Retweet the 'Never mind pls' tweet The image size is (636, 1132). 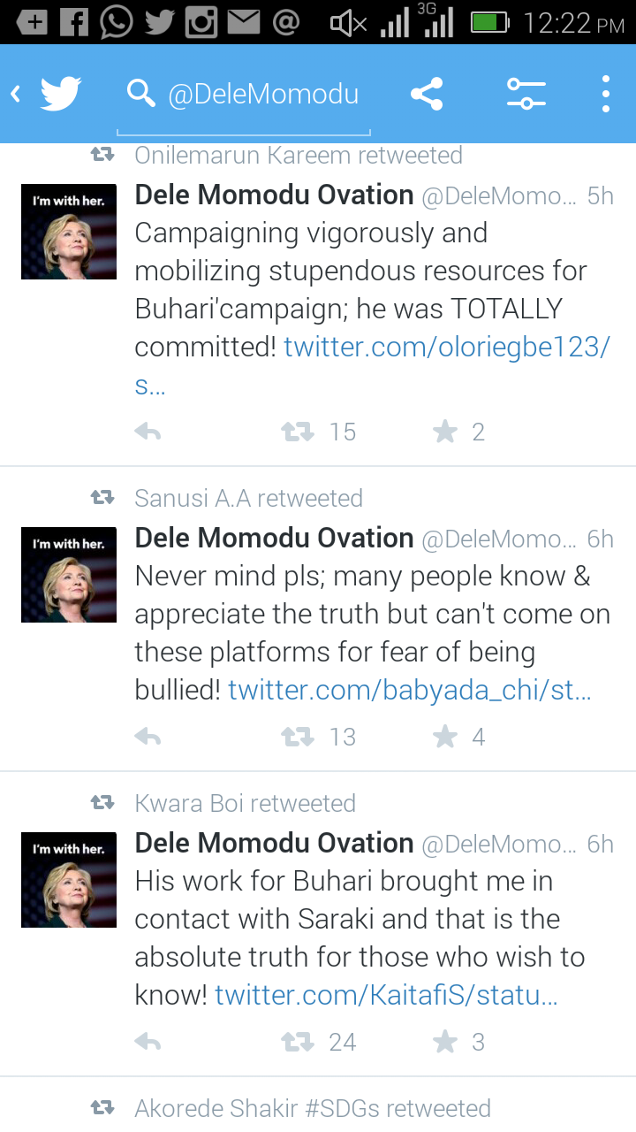[x=298, y=737]
